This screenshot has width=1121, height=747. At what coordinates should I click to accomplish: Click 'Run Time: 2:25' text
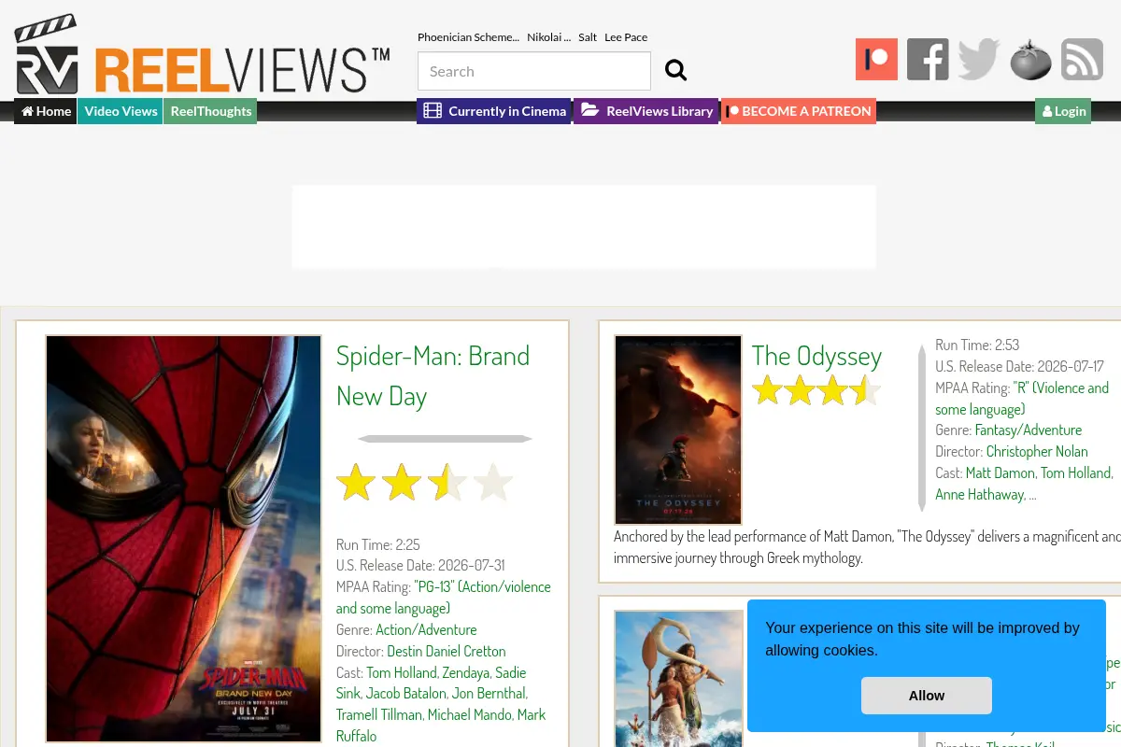[x=378, y=544]
